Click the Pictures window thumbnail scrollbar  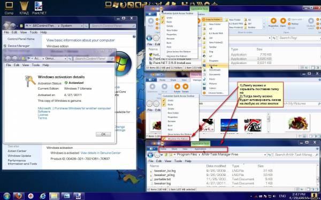(x=269, y=123)
